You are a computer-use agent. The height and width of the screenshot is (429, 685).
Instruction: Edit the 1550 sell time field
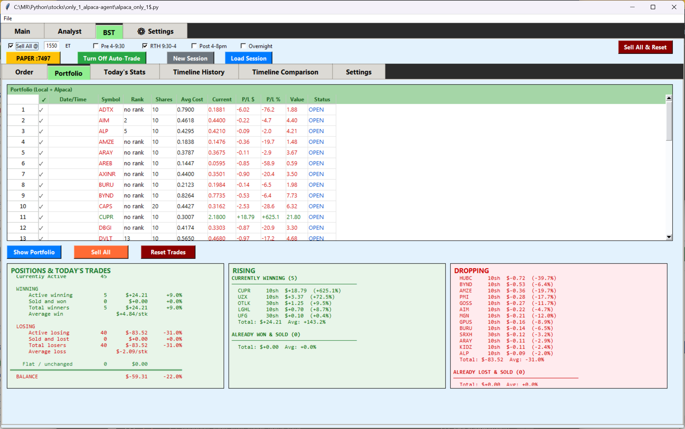[52, 46]
